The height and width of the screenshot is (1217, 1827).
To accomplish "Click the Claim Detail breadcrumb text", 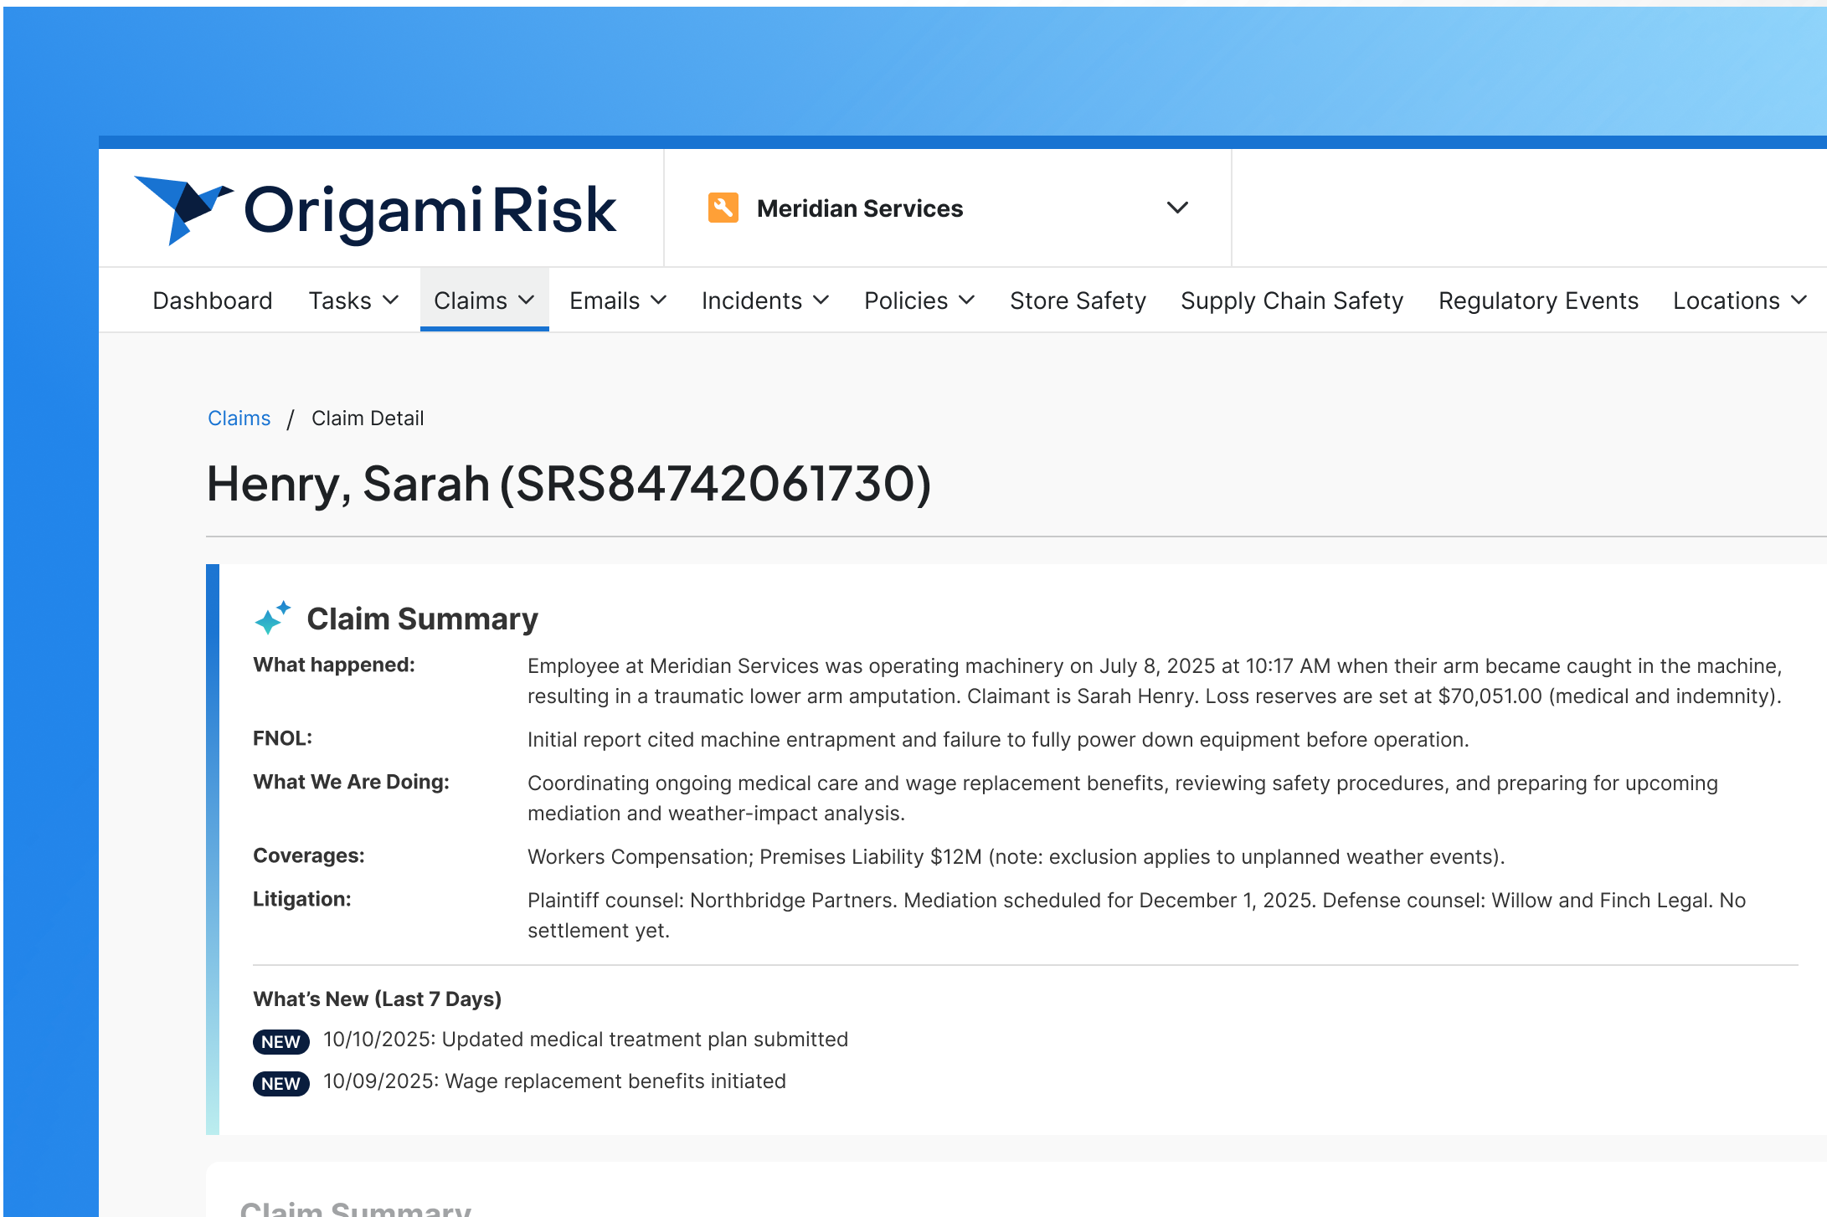I will pyautogui.click(x=368, y=418).
